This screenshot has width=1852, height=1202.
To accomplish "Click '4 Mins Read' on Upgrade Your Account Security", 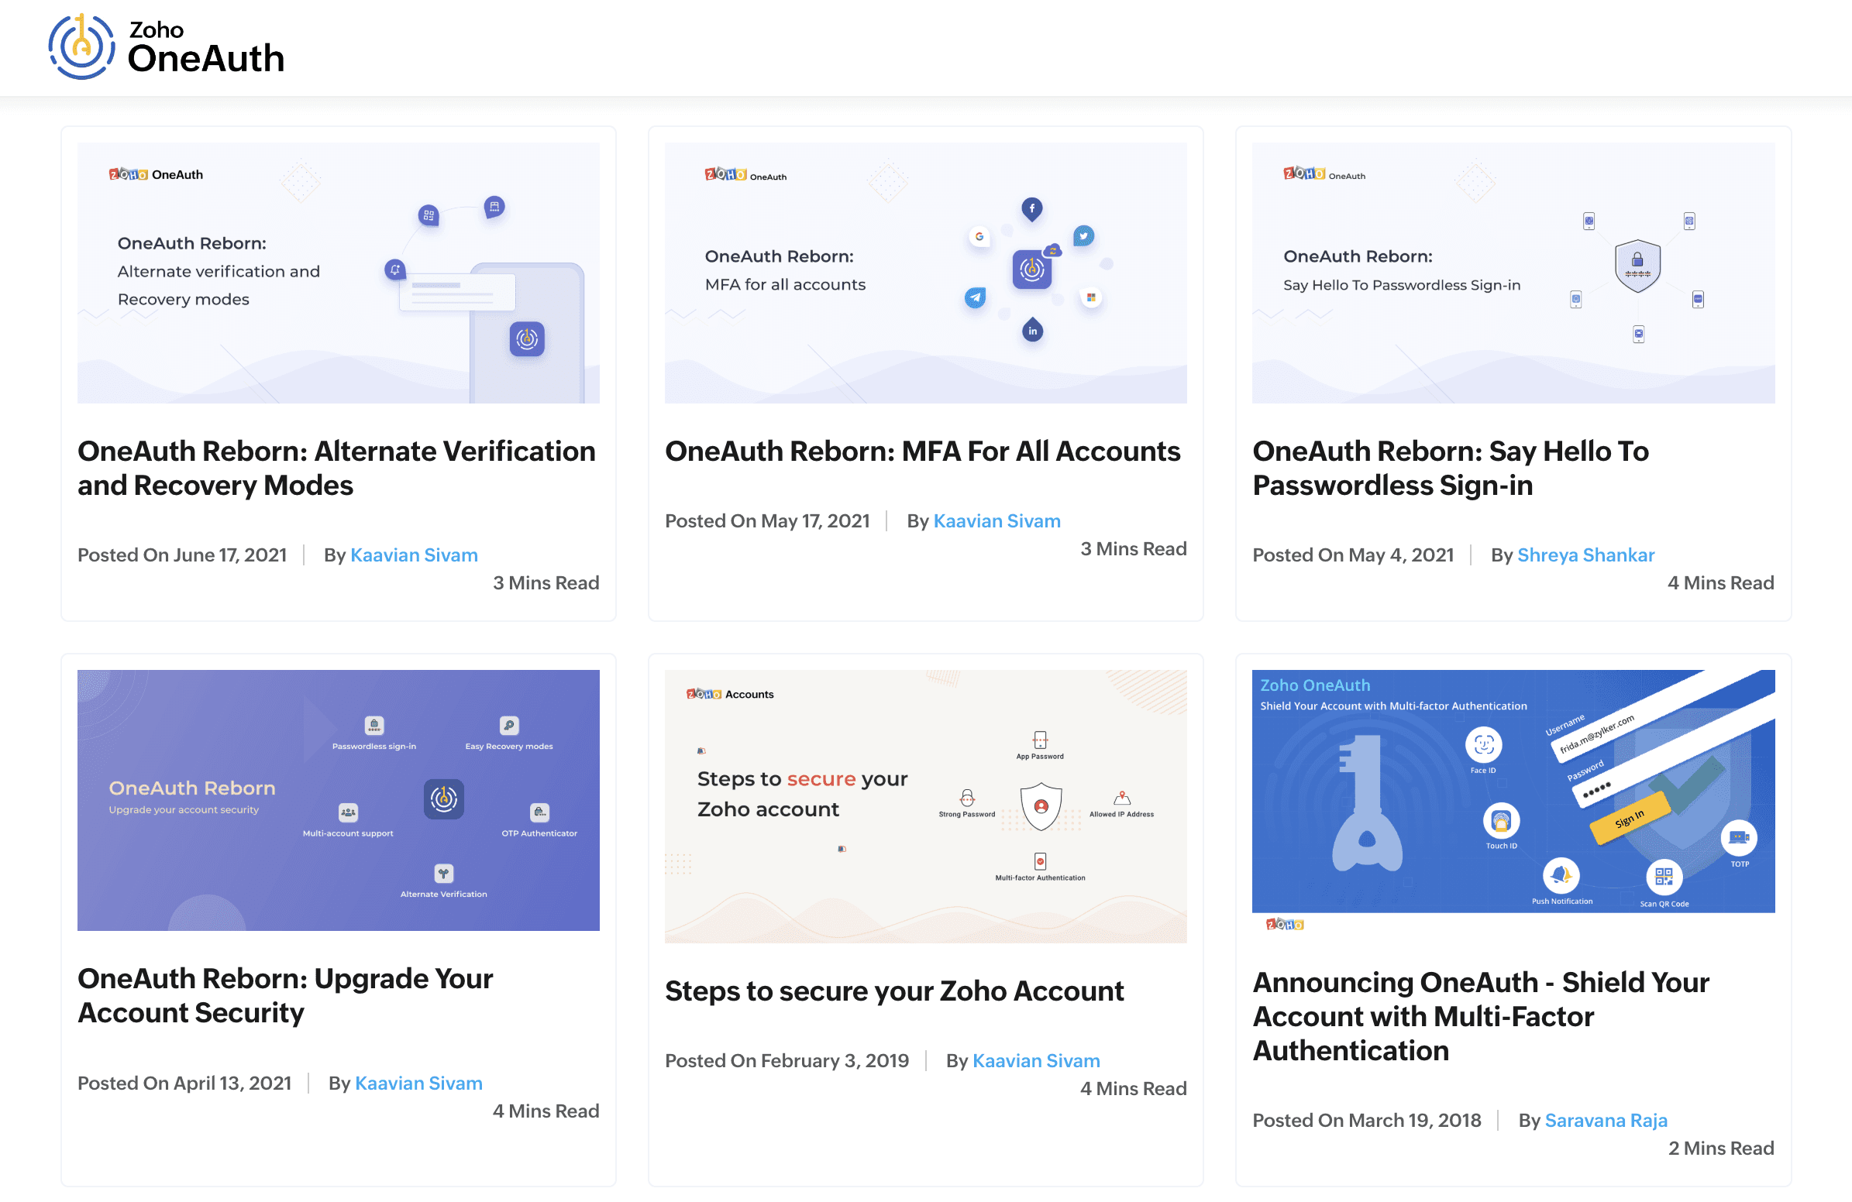I will coord(546,1111).
